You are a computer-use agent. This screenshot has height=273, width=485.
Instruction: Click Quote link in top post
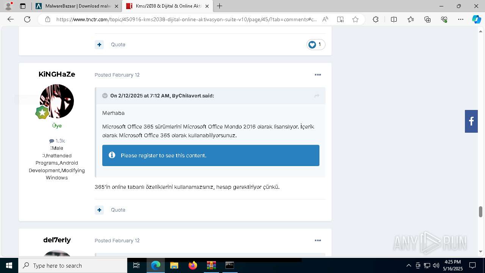[118, 44]
